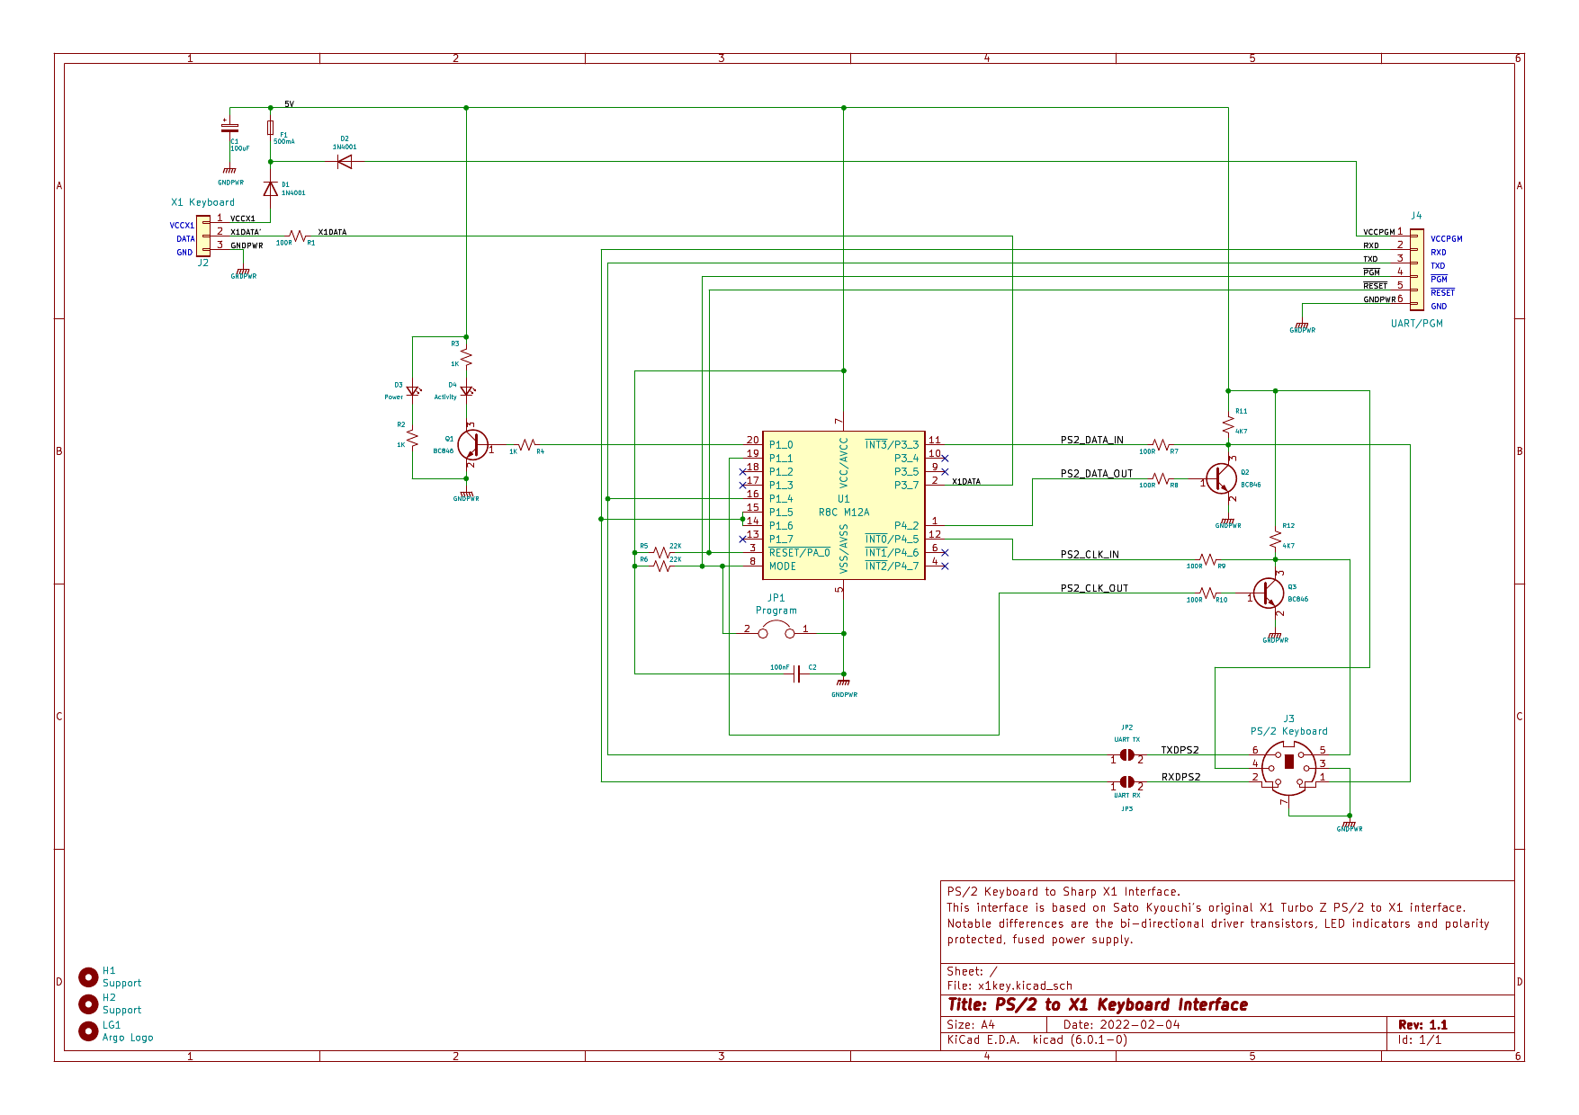Click the VCCX1 label on J2 pin 1
Viewport: 1579px width, 1115px height.
click(x=242, y=219)
